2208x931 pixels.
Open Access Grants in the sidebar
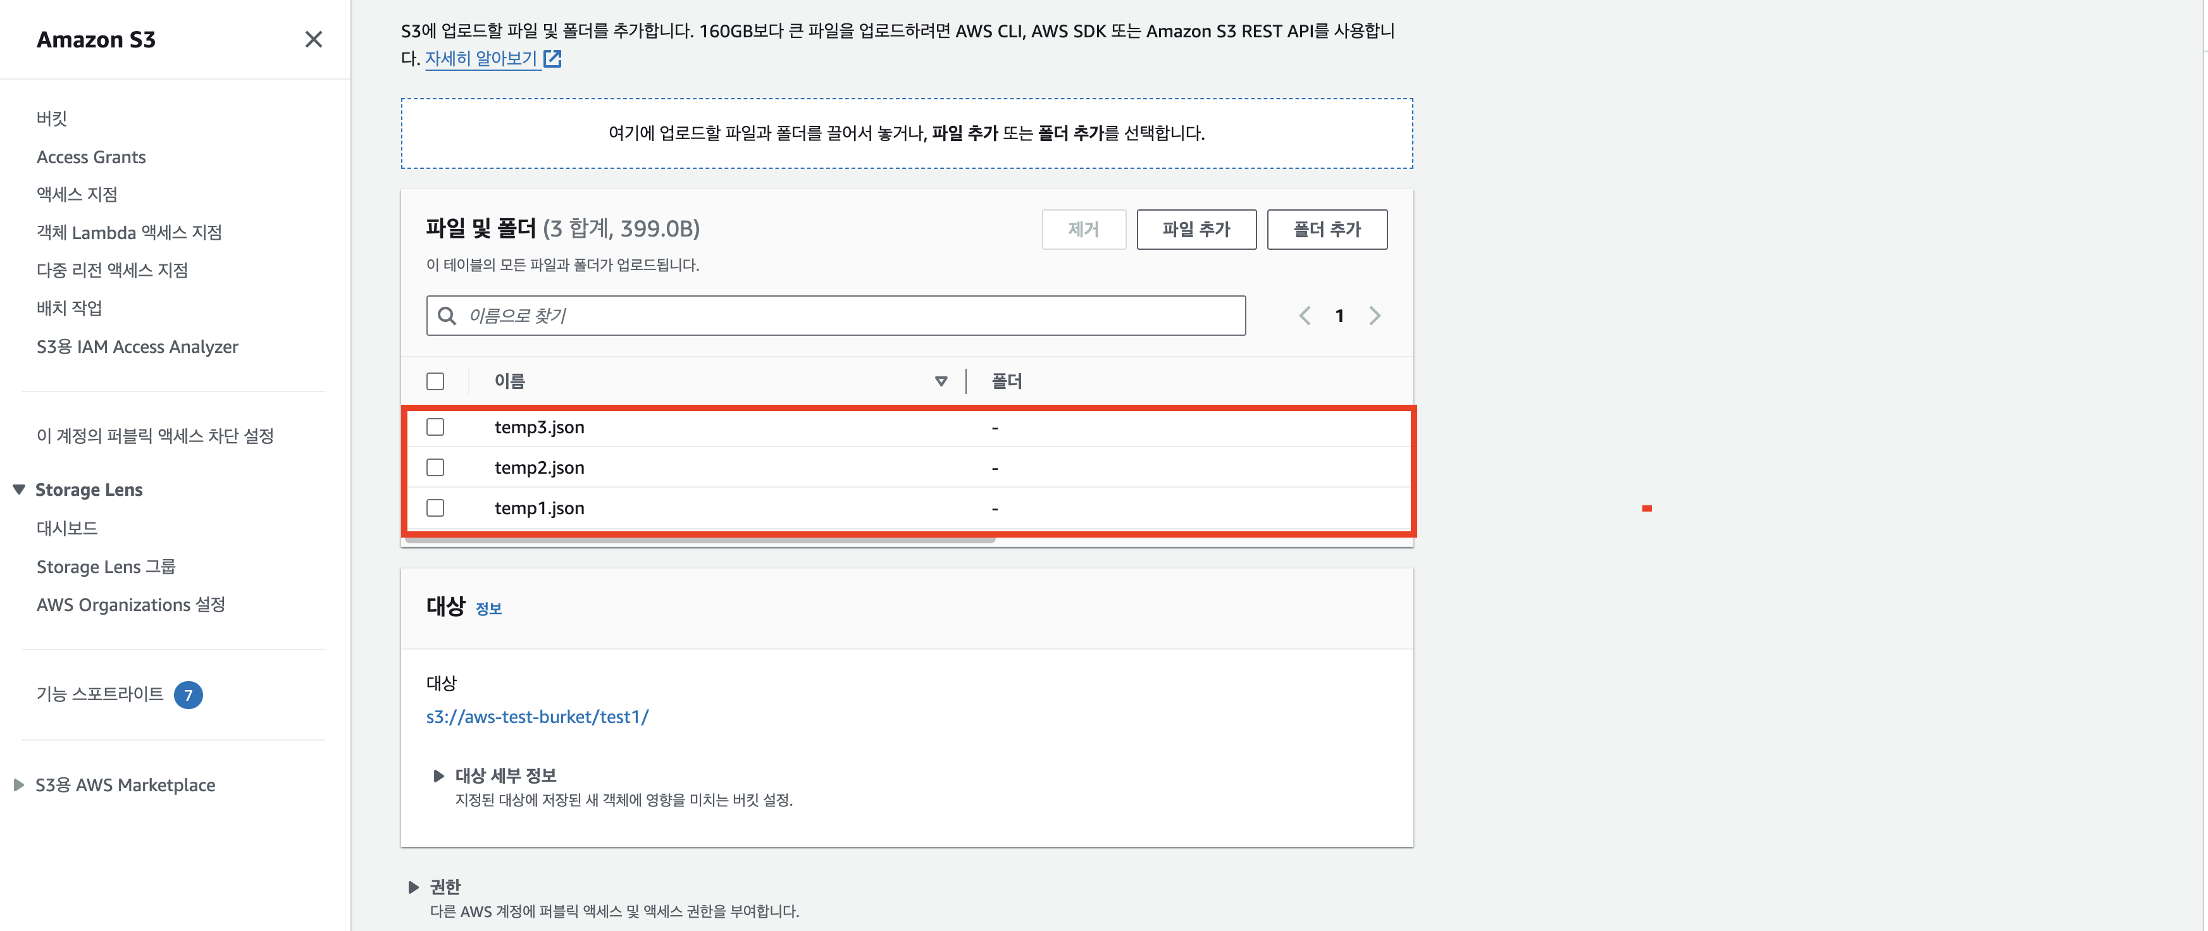point(91,157)
